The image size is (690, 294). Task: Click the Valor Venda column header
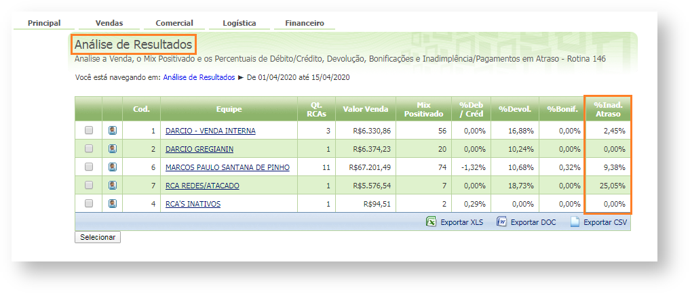[x=366, y=109]
